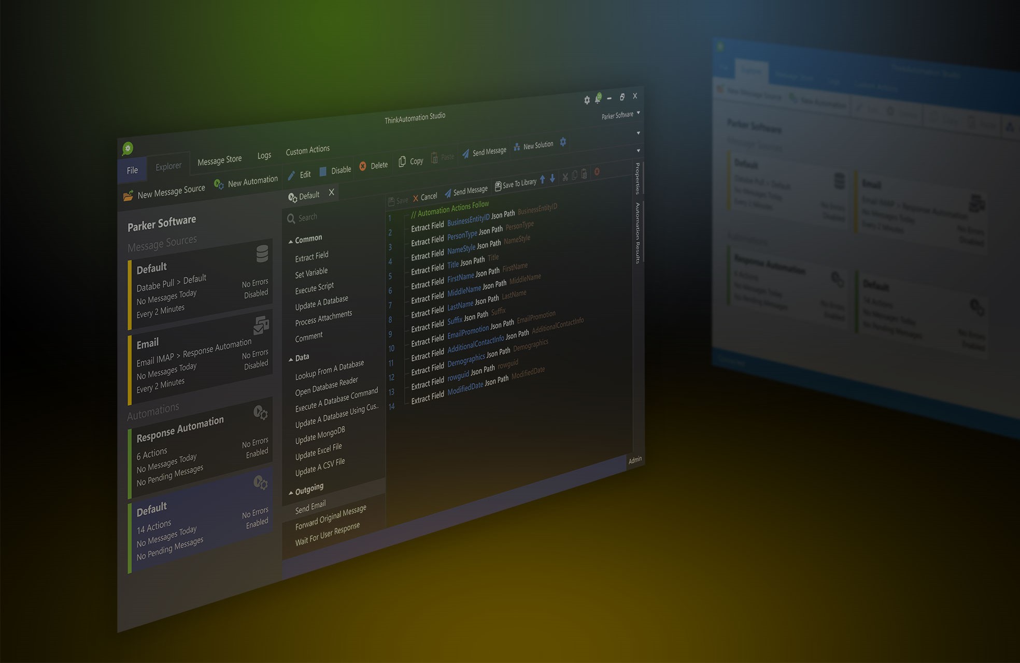Click the Delete icon in the toolbar

364,165
